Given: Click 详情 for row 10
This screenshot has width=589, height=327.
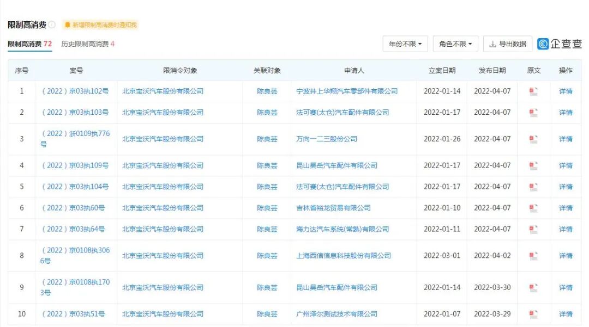Looking at the screenshot, I should (566, 314).
